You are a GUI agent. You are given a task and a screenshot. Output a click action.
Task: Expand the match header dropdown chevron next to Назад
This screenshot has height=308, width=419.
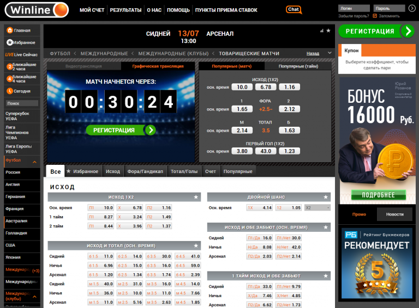point(329,53)
